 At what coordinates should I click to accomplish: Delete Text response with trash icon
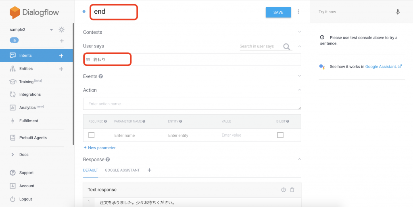[x=292, y=190]
